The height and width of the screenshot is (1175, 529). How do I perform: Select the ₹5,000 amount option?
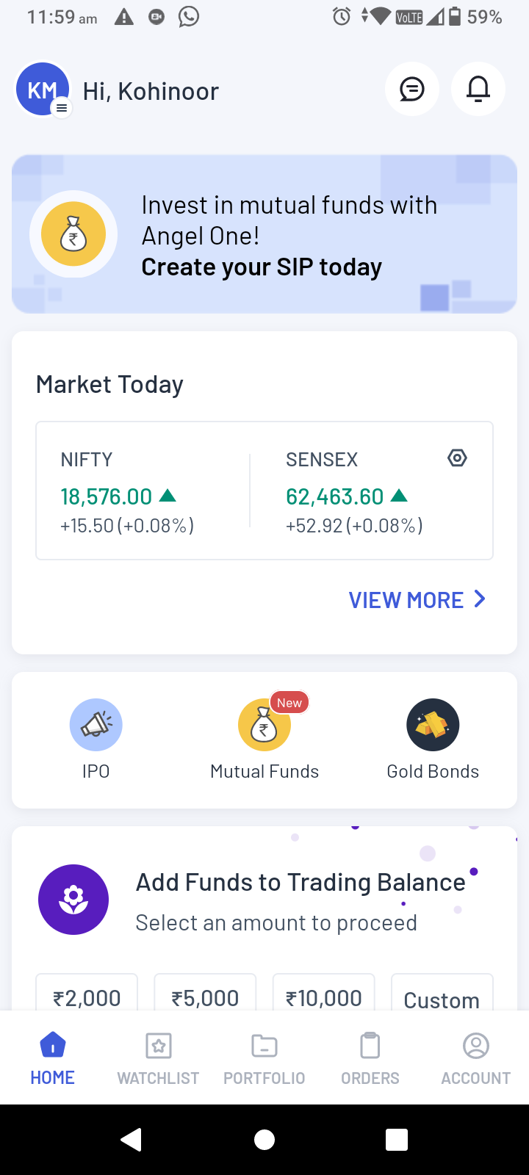[205, 995]
